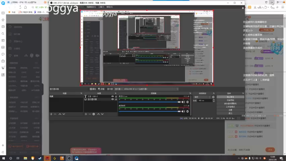The width and height of the screenshot is (286, 161).
Task: Open the Help menu
Action: 109,7
